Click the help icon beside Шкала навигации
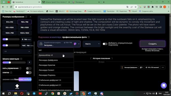171x96 pixels. click(21, 59)
